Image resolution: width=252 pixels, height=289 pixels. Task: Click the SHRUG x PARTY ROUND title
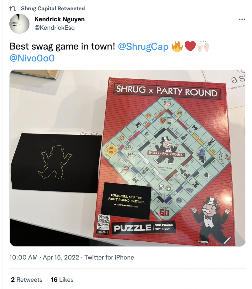click(167, 91)
